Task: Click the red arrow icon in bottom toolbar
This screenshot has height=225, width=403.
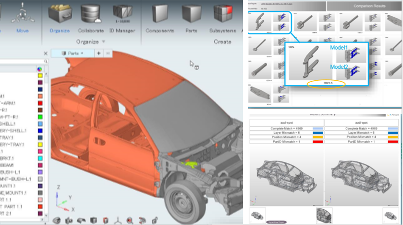Action: coord(142,220)
